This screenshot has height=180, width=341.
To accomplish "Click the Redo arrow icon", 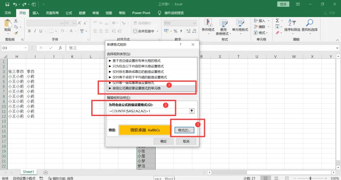I will [x=24, y=4].
